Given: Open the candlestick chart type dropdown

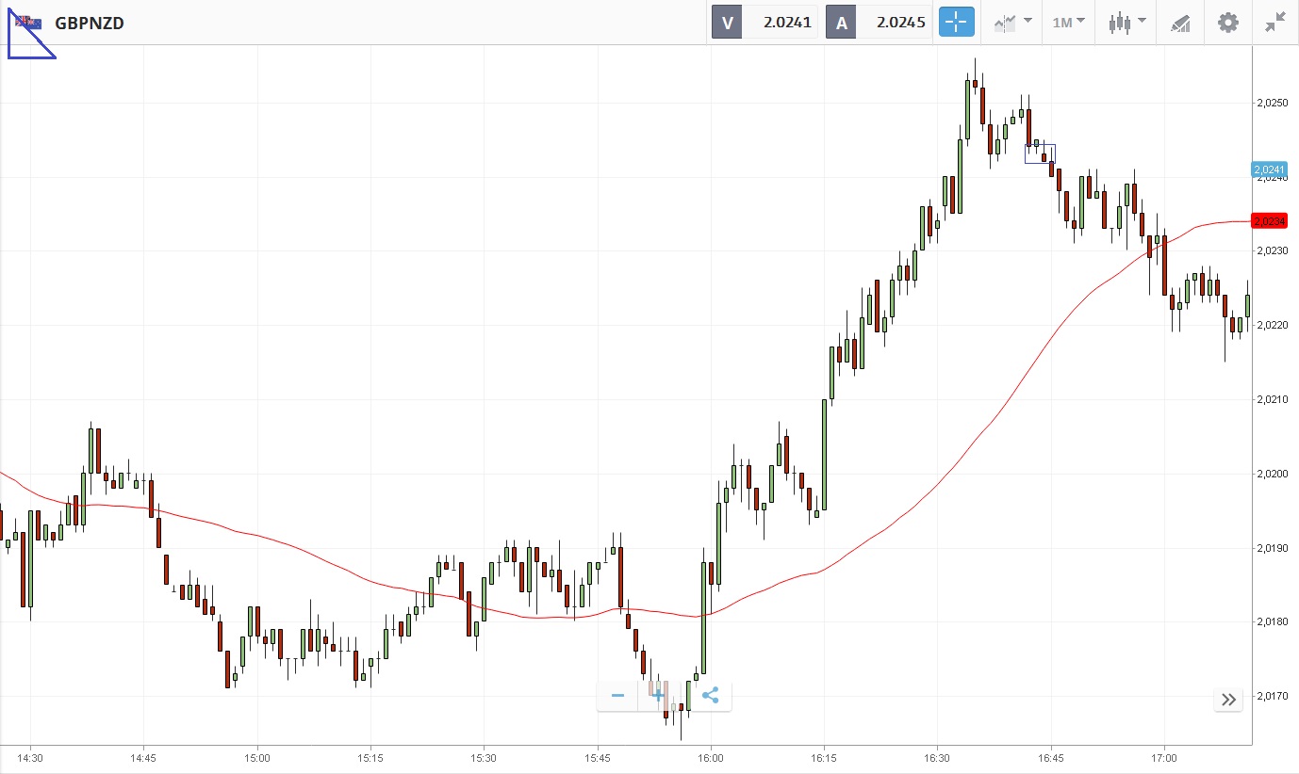Looking at the screenshot, I should (x=1126, y=23).
